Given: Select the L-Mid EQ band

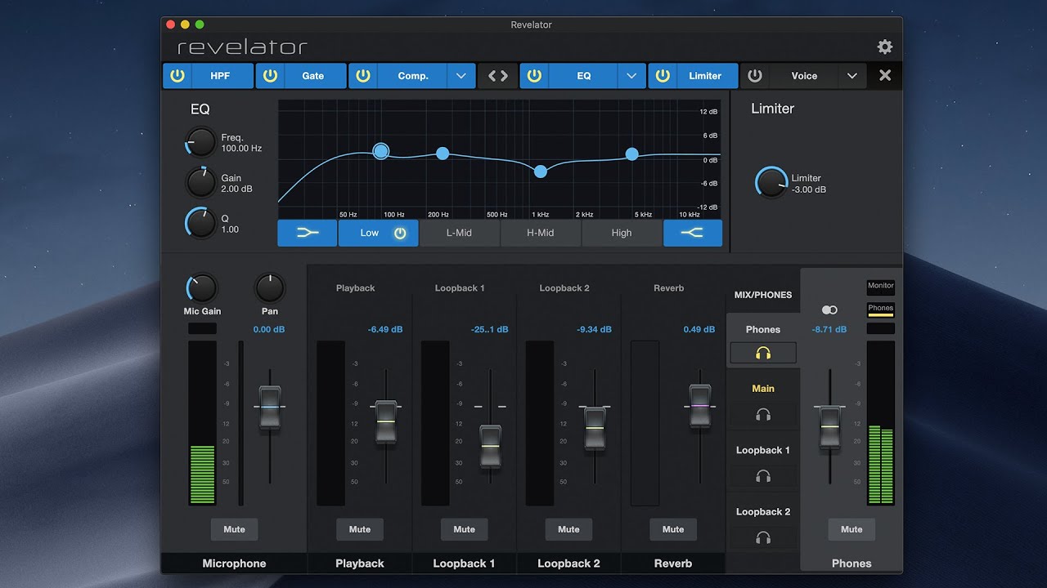Looking at the screenshot, I should tap(459, 233).
